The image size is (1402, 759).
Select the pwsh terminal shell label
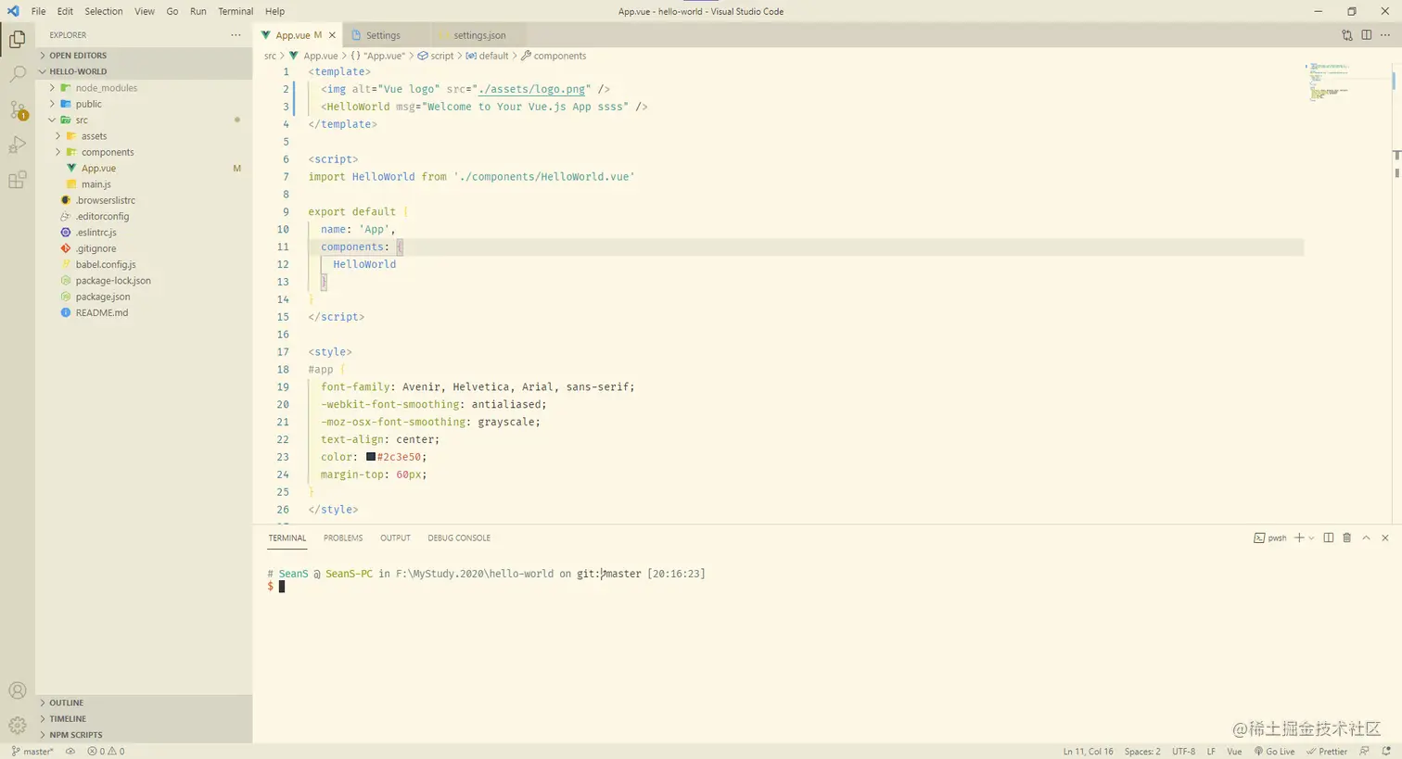[x=1270, y=538]
